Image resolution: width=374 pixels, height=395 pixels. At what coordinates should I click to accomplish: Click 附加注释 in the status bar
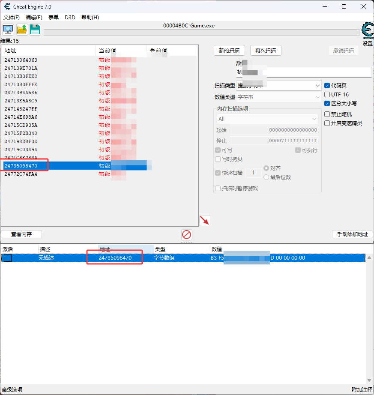[362, 390]
